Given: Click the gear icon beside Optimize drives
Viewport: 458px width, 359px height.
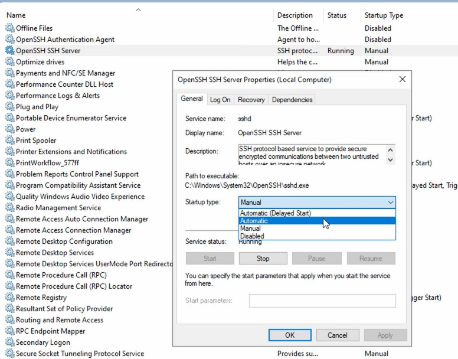Looking at the screenshot, I should (9, 61).
